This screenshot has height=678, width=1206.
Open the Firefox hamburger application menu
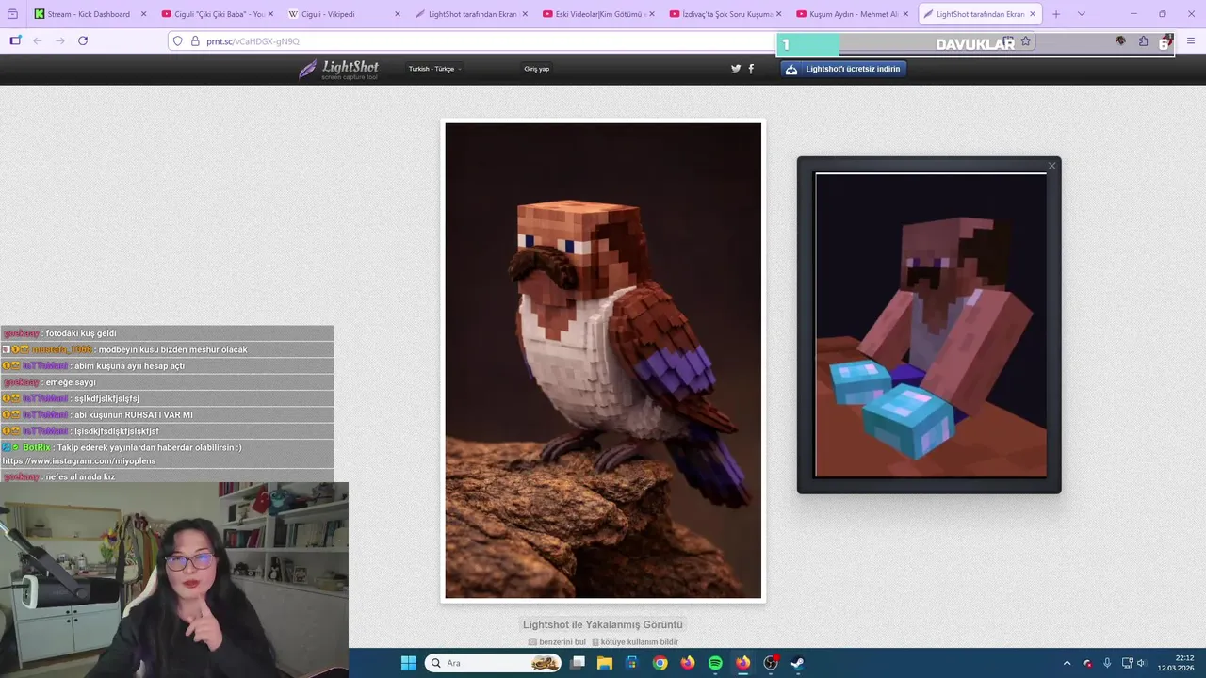[1191, 41]
